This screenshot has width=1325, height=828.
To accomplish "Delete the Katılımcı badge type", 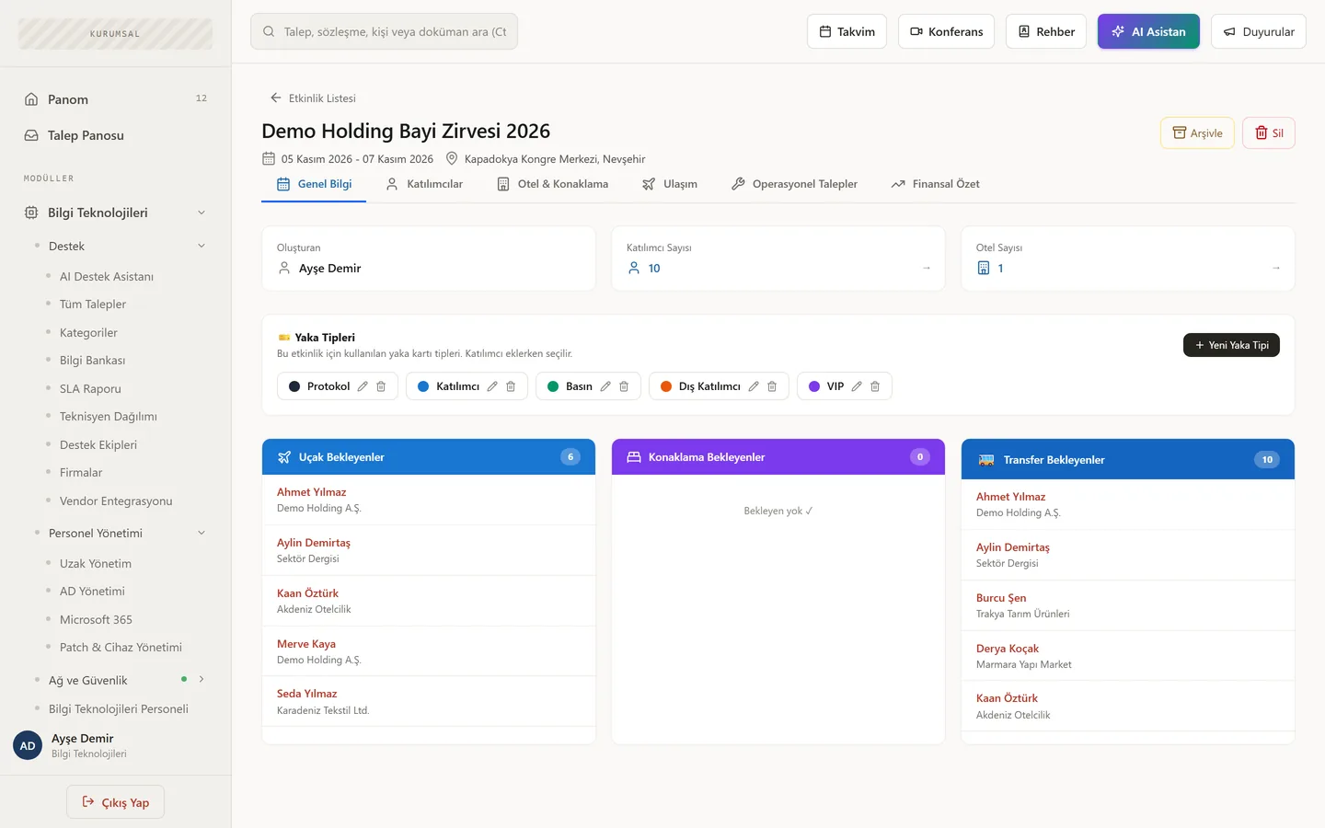I will pos(511,386).
